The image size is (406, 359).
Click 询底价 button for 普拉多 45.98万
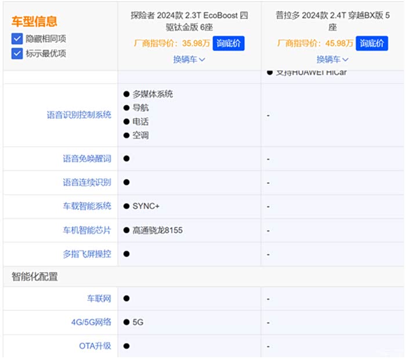coord(372,43)
